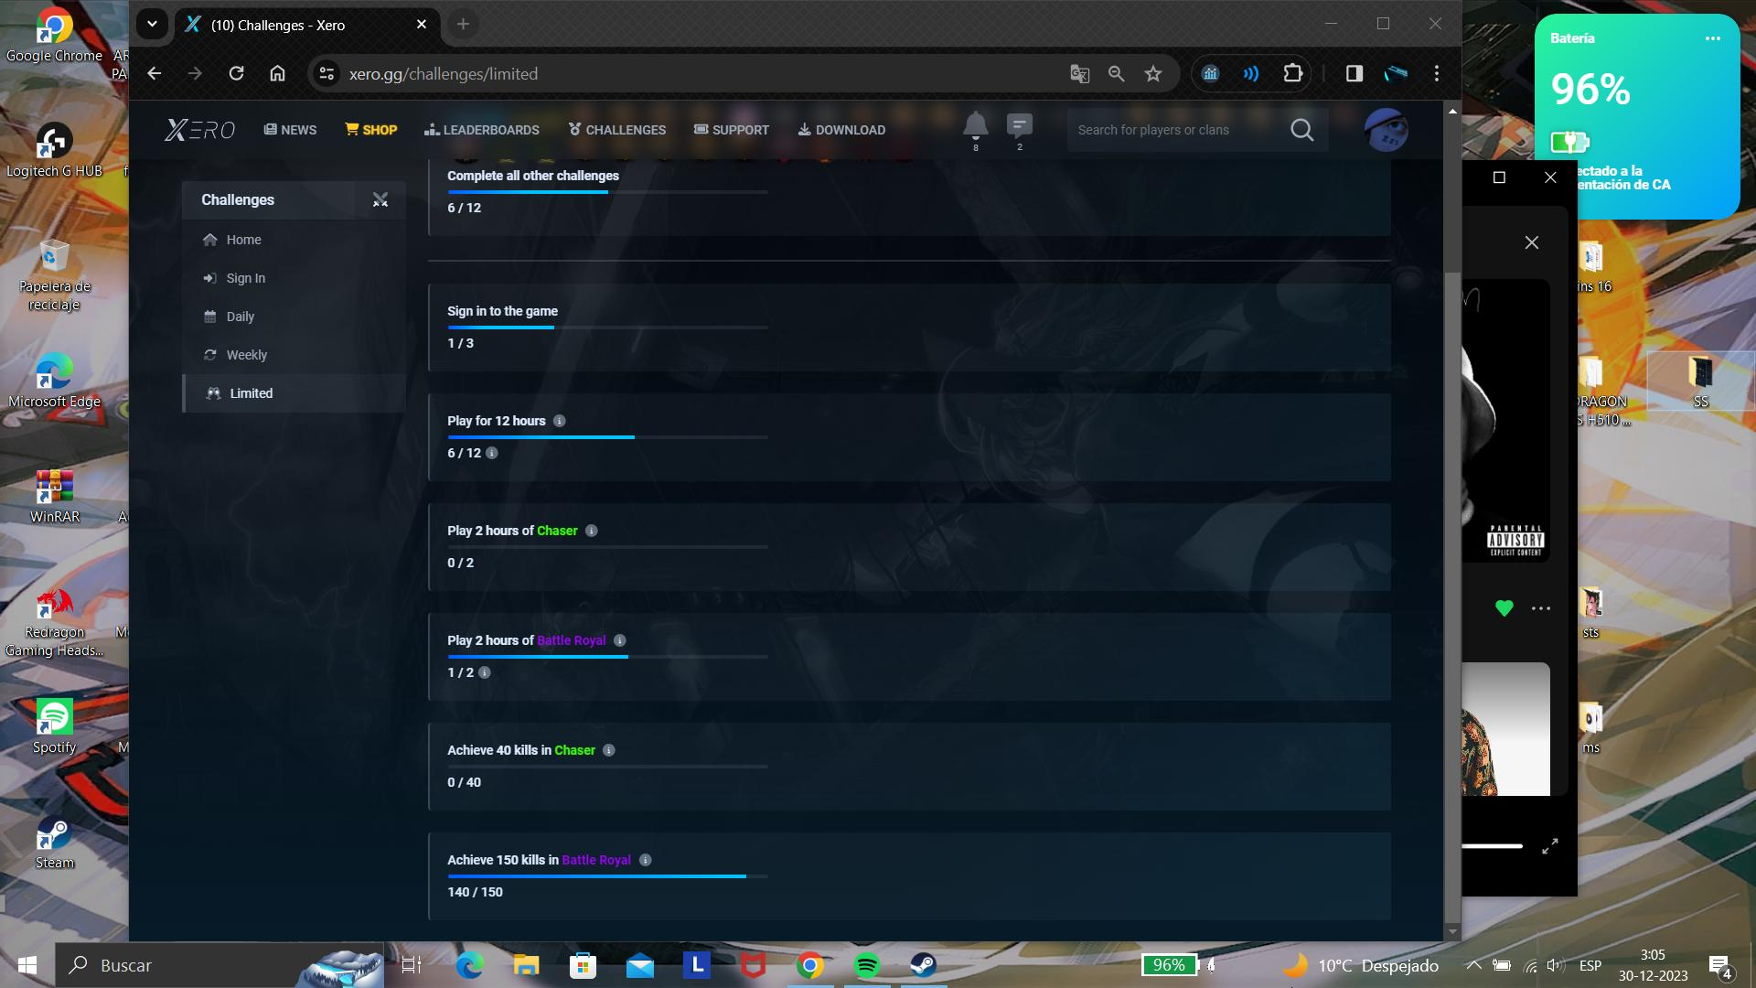Screen dimensions: 1756x988
Task: Select Weekly in the challenges sidebar
Action: click(246, 355)
